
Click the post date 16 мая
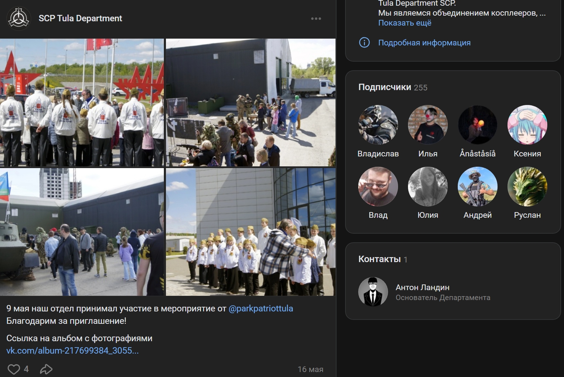pos(311,369)
